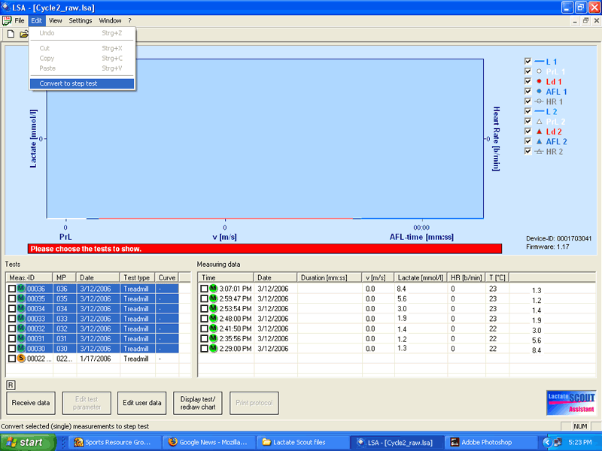
Task: Click the Adobe Photoshop taskbar icon
Action: click(x=455, y=442)
